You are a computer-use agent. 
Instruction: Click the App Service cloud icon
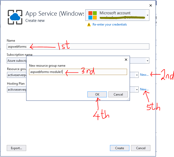pyautogui.click(x=15, y=17)
